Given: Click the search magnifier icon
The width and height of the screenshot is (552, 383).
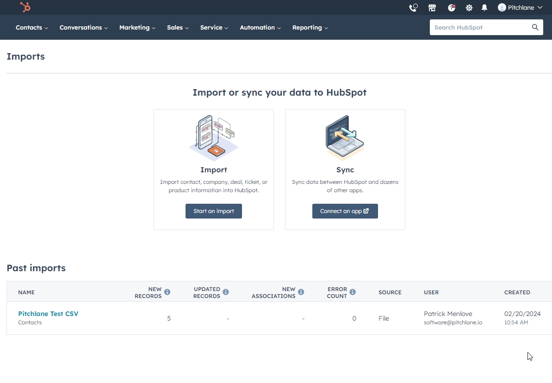Looking at the screenshot, I should tap(535, 27).
